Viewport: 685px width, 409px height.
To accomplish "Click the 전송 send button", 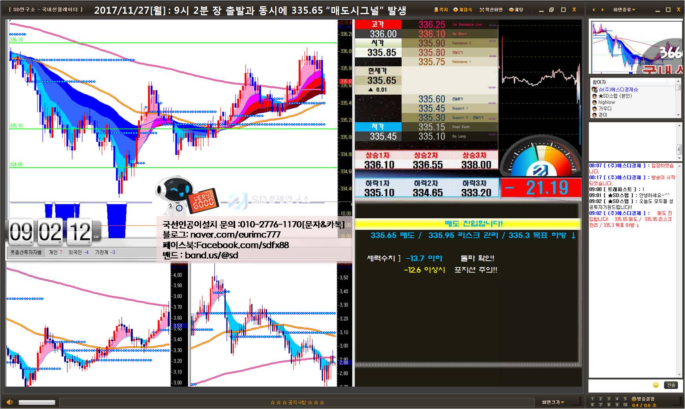I will pos(671,385).
